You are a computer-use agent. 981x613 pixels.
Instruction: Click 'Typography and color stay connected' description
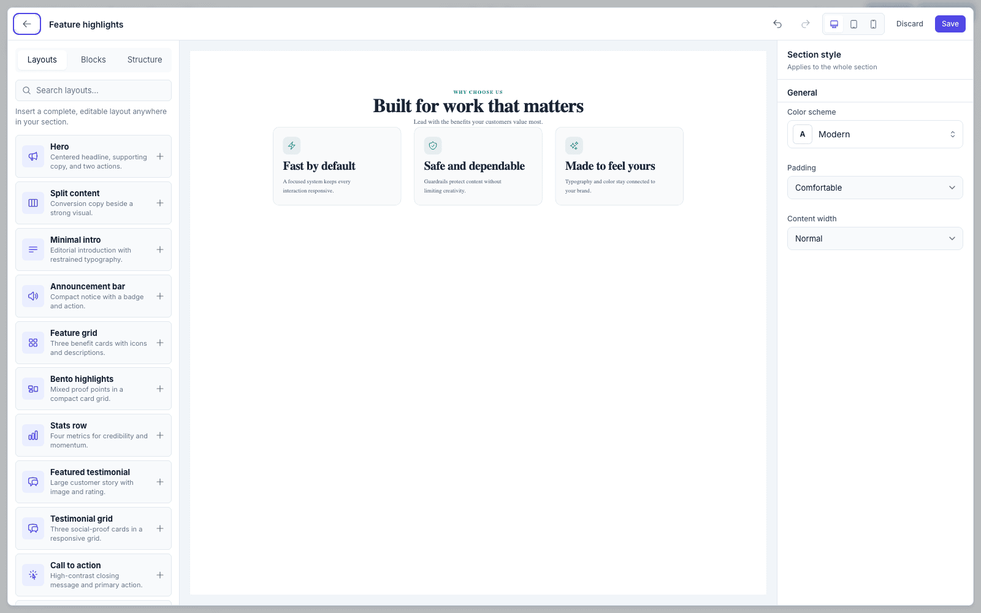pos(610,186)
